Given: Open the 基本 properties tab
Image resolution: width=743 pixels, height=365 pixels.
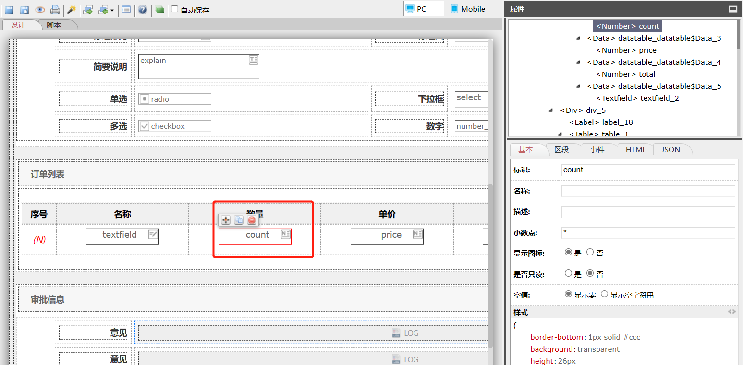Looking at the screenshot, I should [x=526, y=149].
